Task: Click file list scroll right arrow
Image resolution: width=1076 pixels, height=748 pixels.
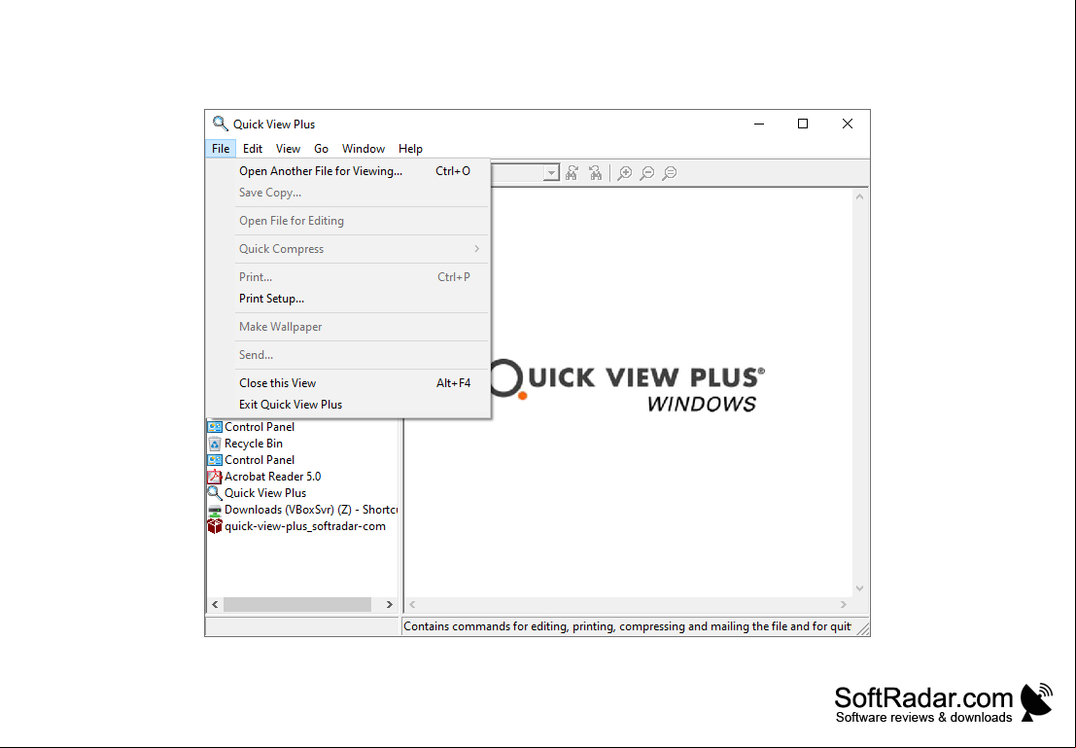Action: 389,604
